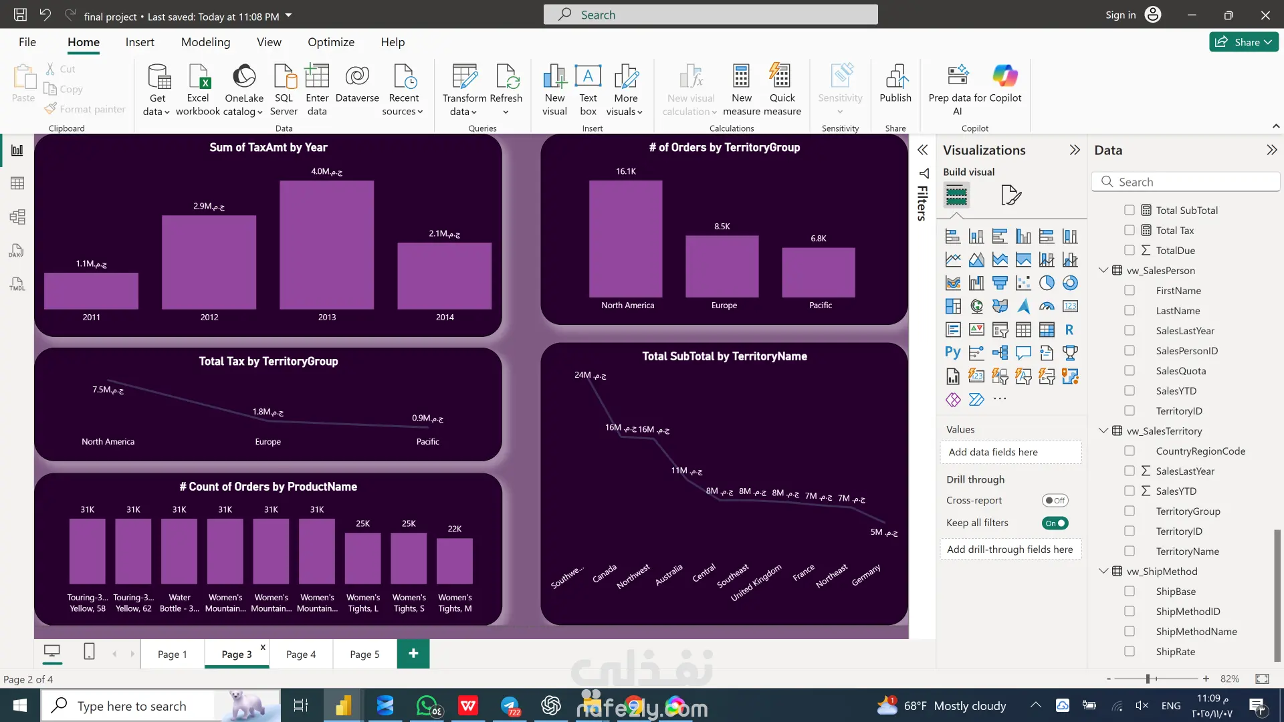Screen dimensions: 1284x722
Task: Switch to Page 4 tab
Action: 301,654
